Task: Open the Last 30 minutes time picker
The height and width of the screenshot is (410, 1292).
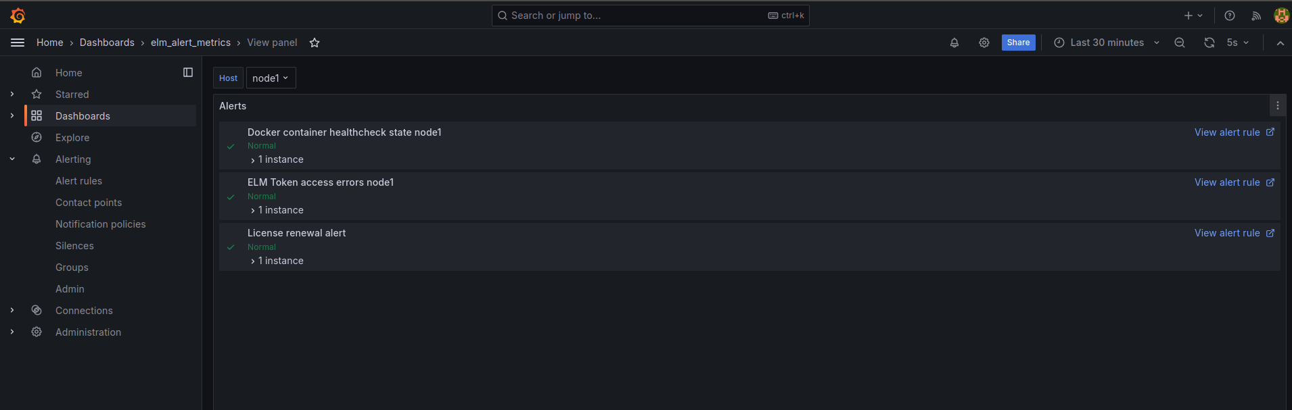Action: point(1107,43)
